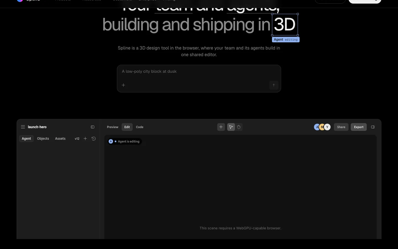This screenshot has height=249, width=398.
Task: Switch to Edit mode
Action: [x=127, y=127]
